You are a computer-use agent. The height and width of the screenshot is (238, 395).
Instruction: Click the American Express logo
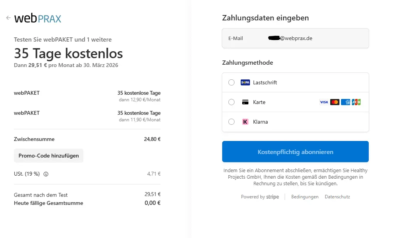click(x=346, y=102)
